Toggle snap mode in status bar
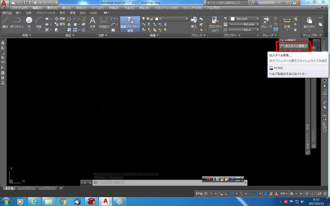Image resolution: width=330 pixels, height=206 pixels. point(211,193)
